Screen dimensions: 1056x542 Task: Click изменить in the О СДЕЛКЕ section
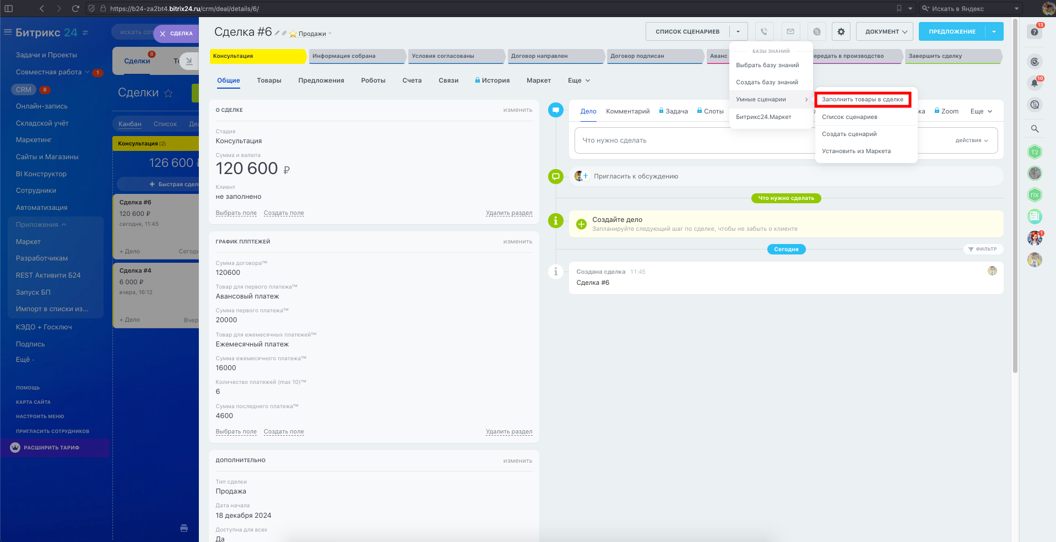(x=518, y=110)
